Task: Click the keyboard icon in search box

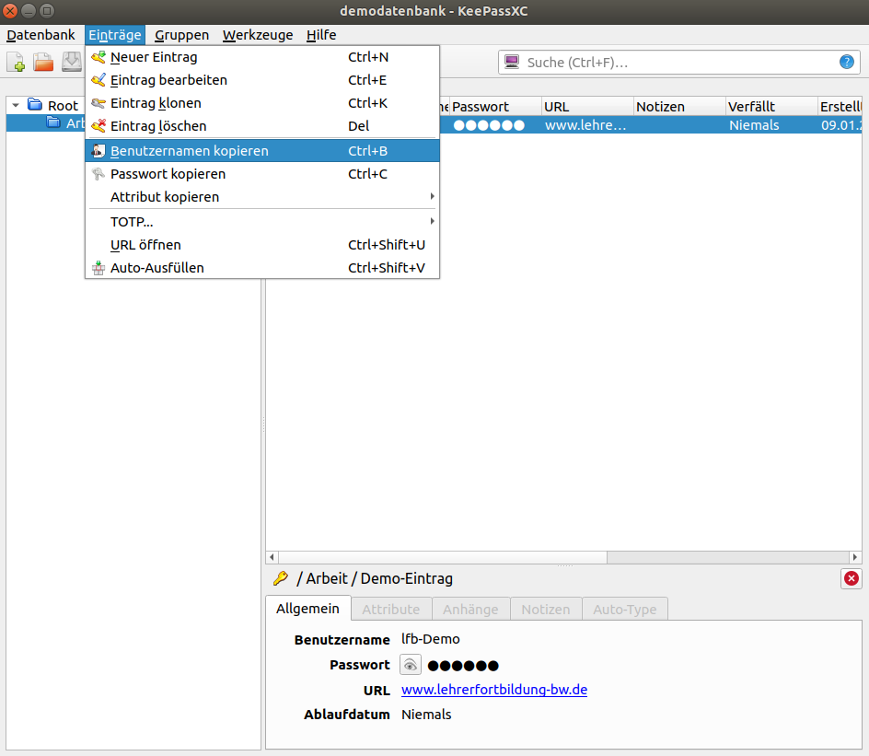Action: coord(513,63)
